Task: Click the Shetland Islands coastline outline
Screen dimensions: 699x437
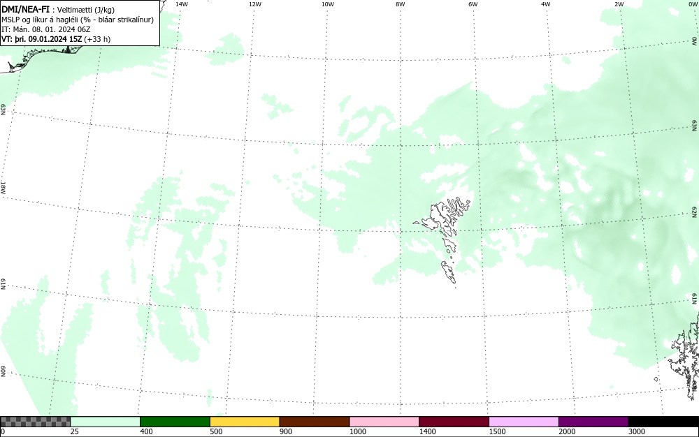Action: [685, 356]
